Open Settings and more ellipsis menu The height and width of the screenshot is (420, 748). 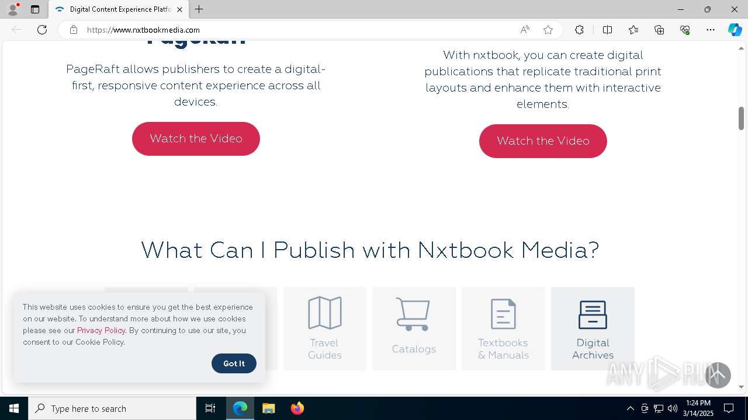[x=711, y=30]
